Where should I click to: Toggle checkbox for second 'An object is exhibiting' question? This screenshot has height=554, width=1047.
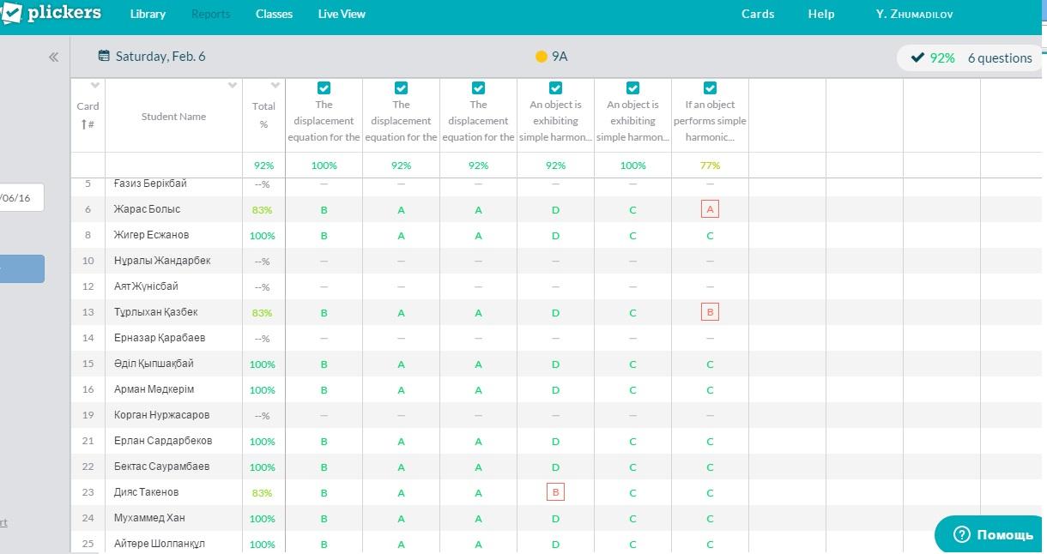point(632,87)
